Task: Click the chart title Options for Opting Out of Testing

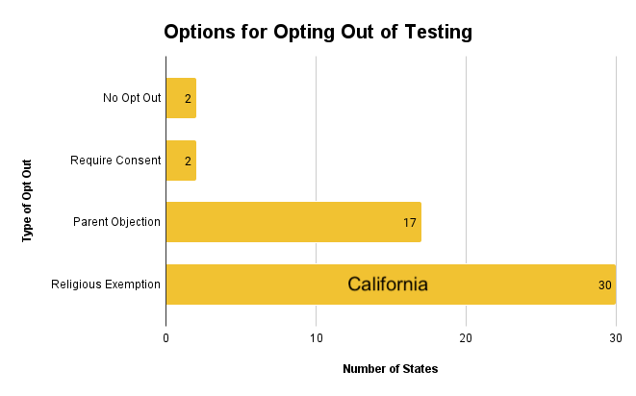Action: point(318,32)
